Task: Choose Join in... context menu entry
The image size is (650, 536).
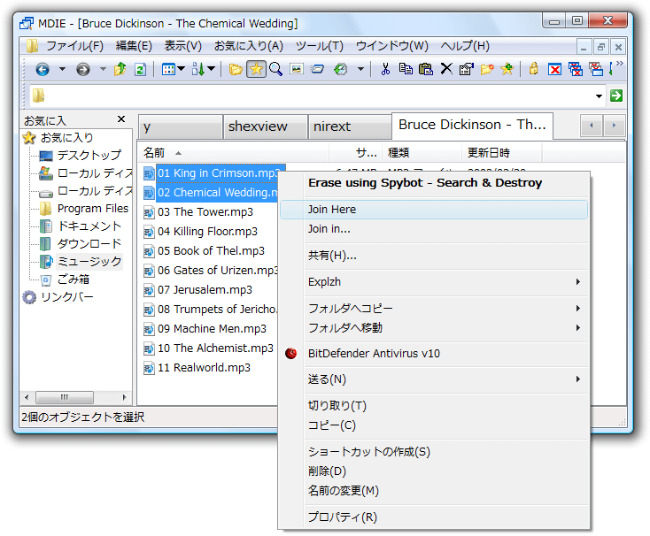Action: pyautogui.click(x=434, y=229)
